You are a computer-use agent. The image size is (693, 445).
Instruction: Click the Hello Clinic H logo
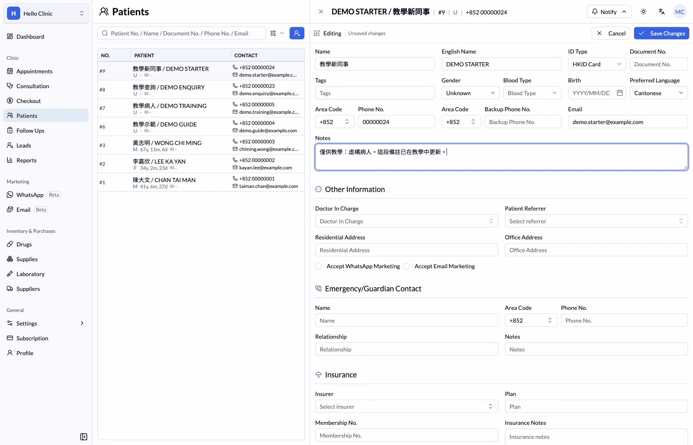point(14,14)
